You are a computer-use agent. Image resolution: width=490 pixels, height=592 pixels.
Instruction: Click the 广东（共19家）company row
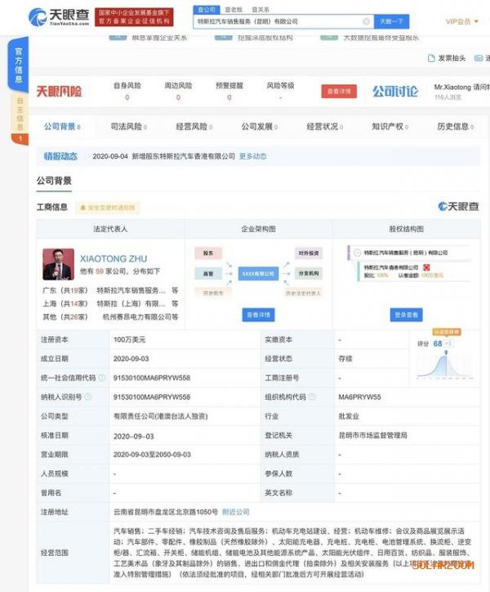coord(110,290)
